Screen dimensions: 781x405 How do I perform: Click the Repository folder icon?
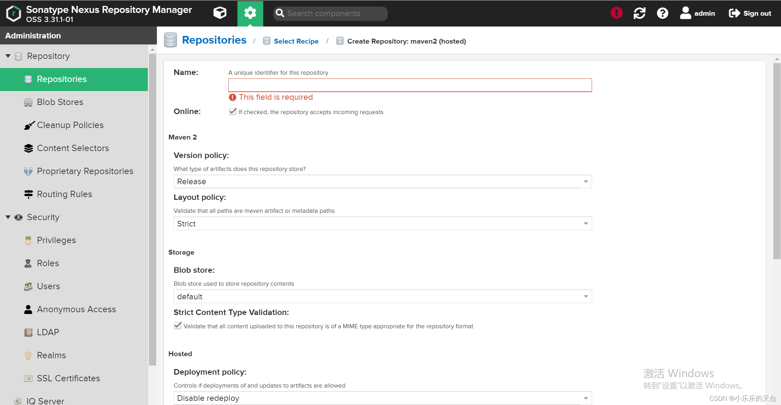(x=18, y=56)
